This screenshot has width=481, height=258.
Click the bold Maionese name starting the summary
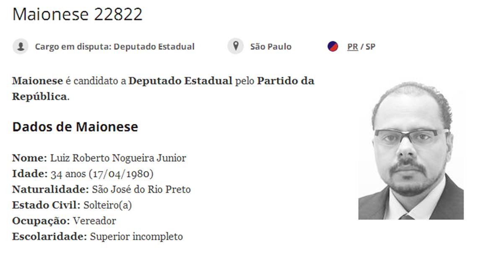(37, 81)
